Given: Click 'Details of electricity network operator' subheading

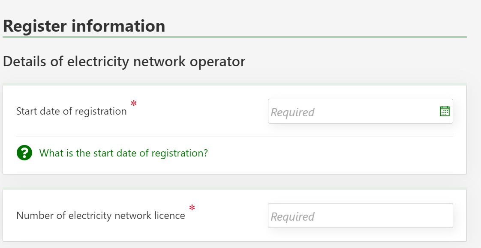Looking at the screenshot, I should (x=124, y=62).
